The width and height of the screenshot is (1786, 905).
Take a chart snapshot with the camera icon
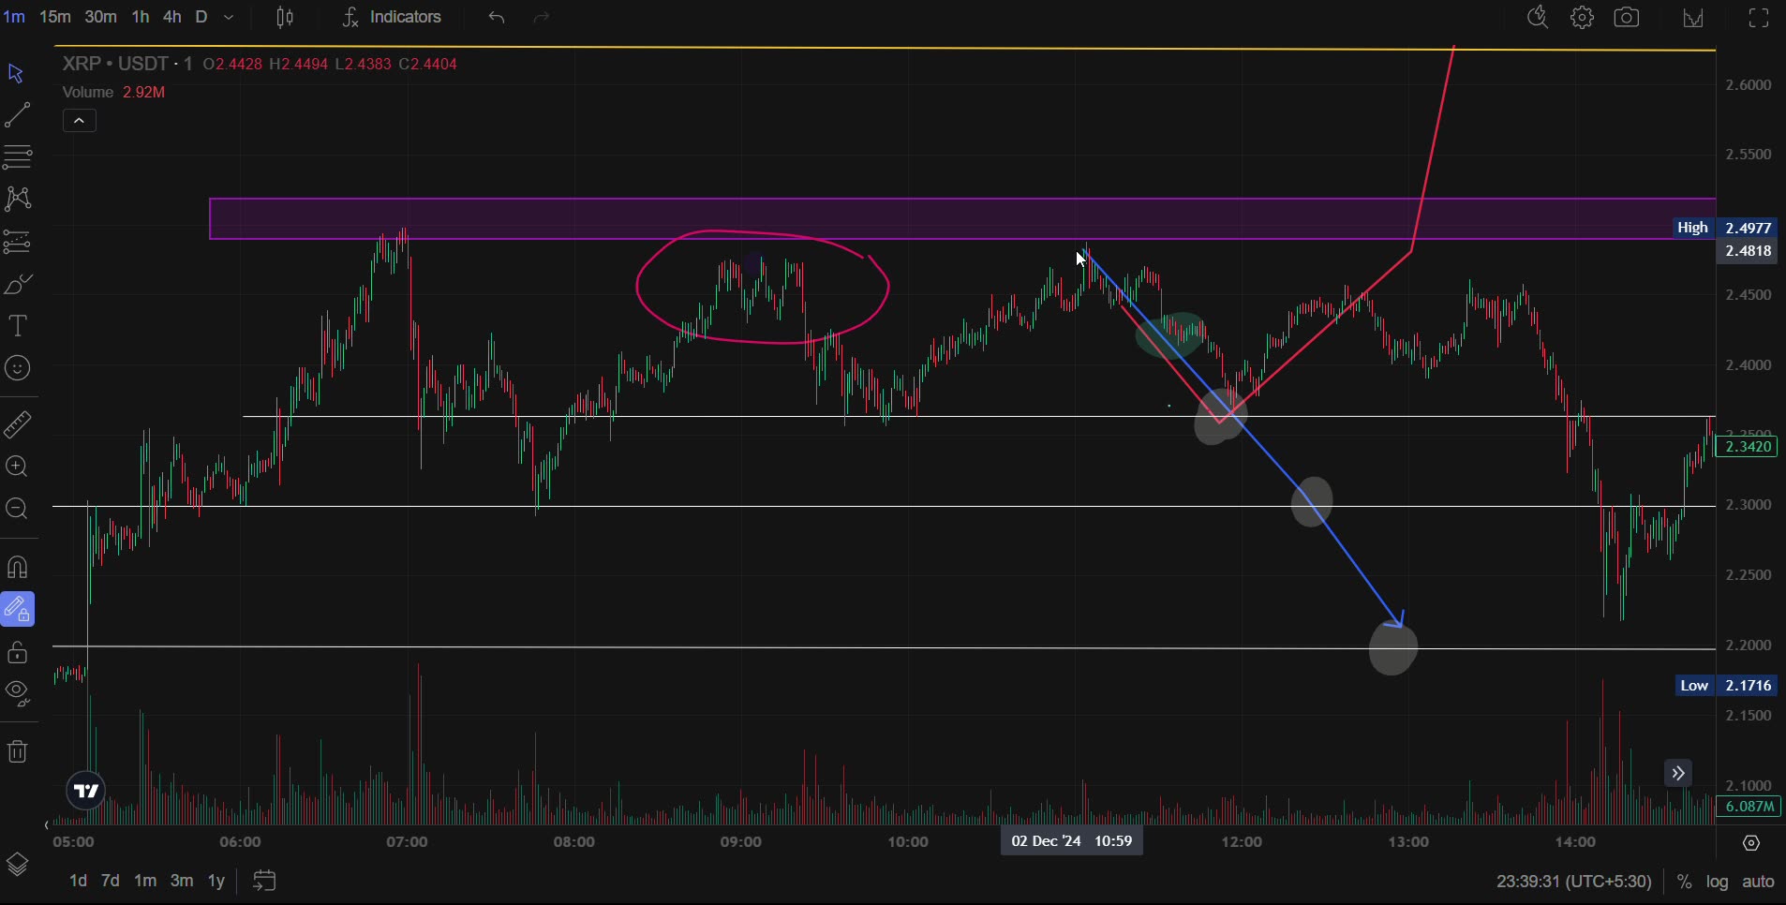click(1628, 17)
